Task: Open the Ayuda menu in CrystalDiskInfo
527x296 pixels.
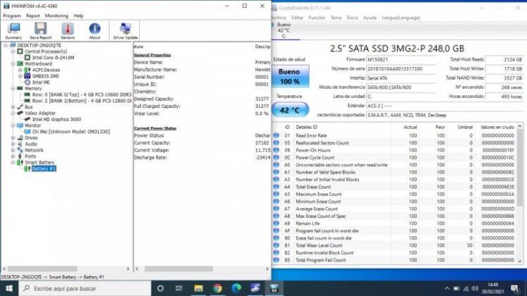Action: click(370, 18)
